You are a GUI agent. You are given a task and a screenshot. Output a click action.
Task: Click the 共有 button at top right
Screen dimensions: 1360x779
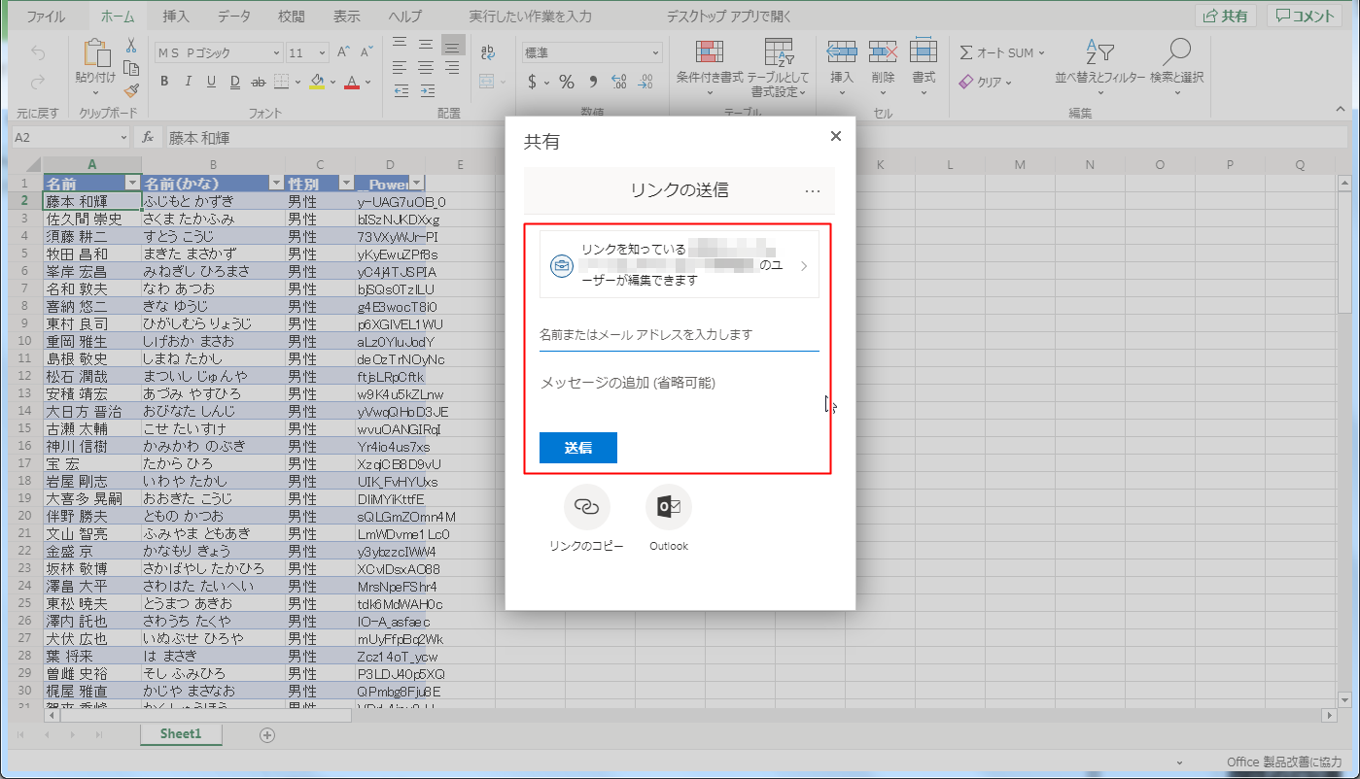click(1226, 16)
